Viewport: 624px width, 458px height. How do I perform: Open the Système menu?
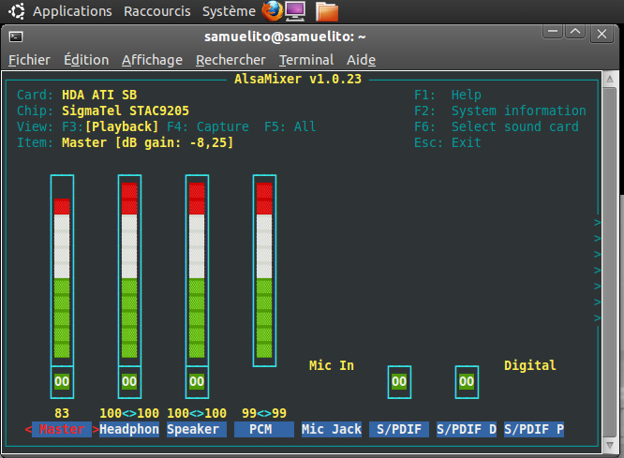[x=228, y=11]
